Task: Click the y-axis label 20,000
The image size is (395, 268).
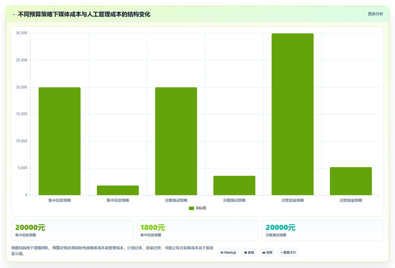Action: pyautogui.click(x=22, y=87)
